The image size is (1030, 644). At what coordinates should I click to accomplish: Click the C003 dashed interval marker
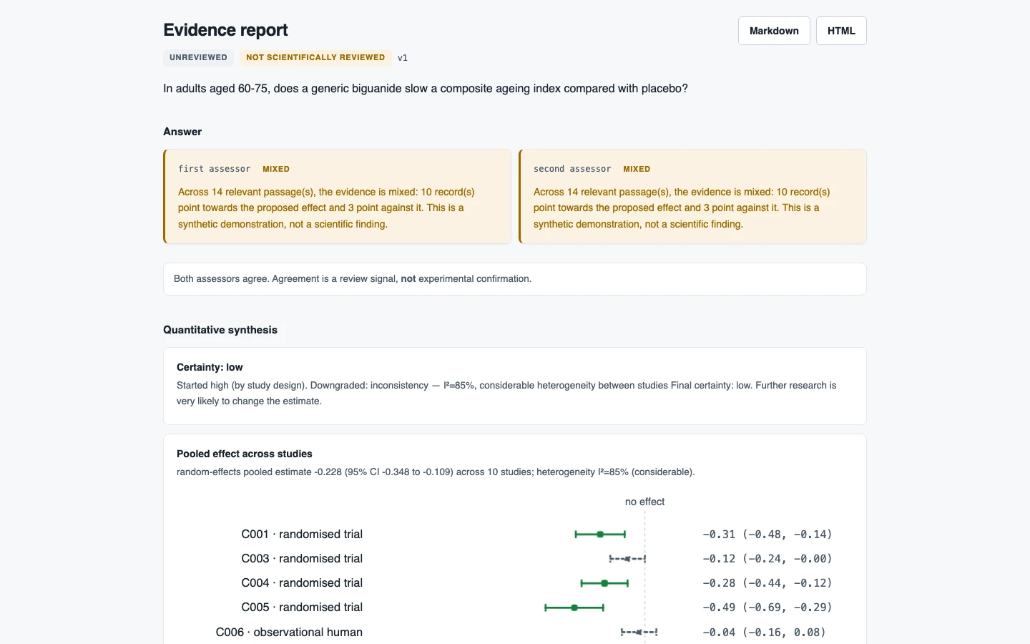point(627,559)
